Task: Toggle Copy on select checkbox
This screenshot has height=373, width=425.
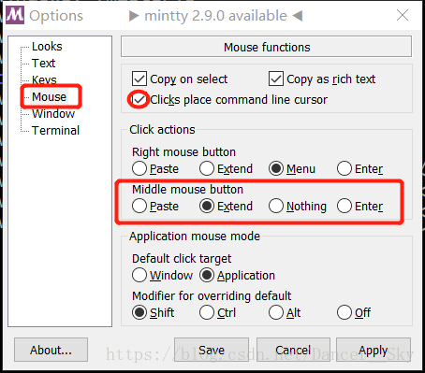Action: coord(139,79)
